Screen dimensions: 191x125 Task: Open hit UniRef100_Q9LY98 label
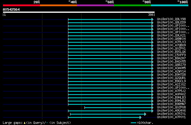[x=171, y=19]
